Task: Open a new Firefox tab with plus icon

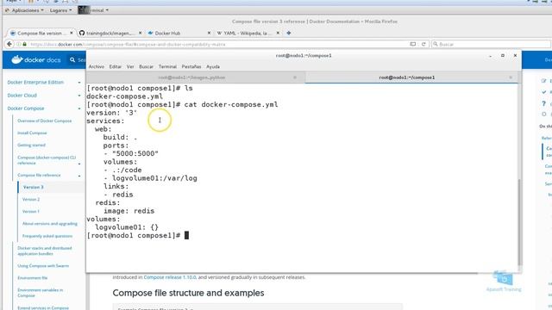Action: 289,33
